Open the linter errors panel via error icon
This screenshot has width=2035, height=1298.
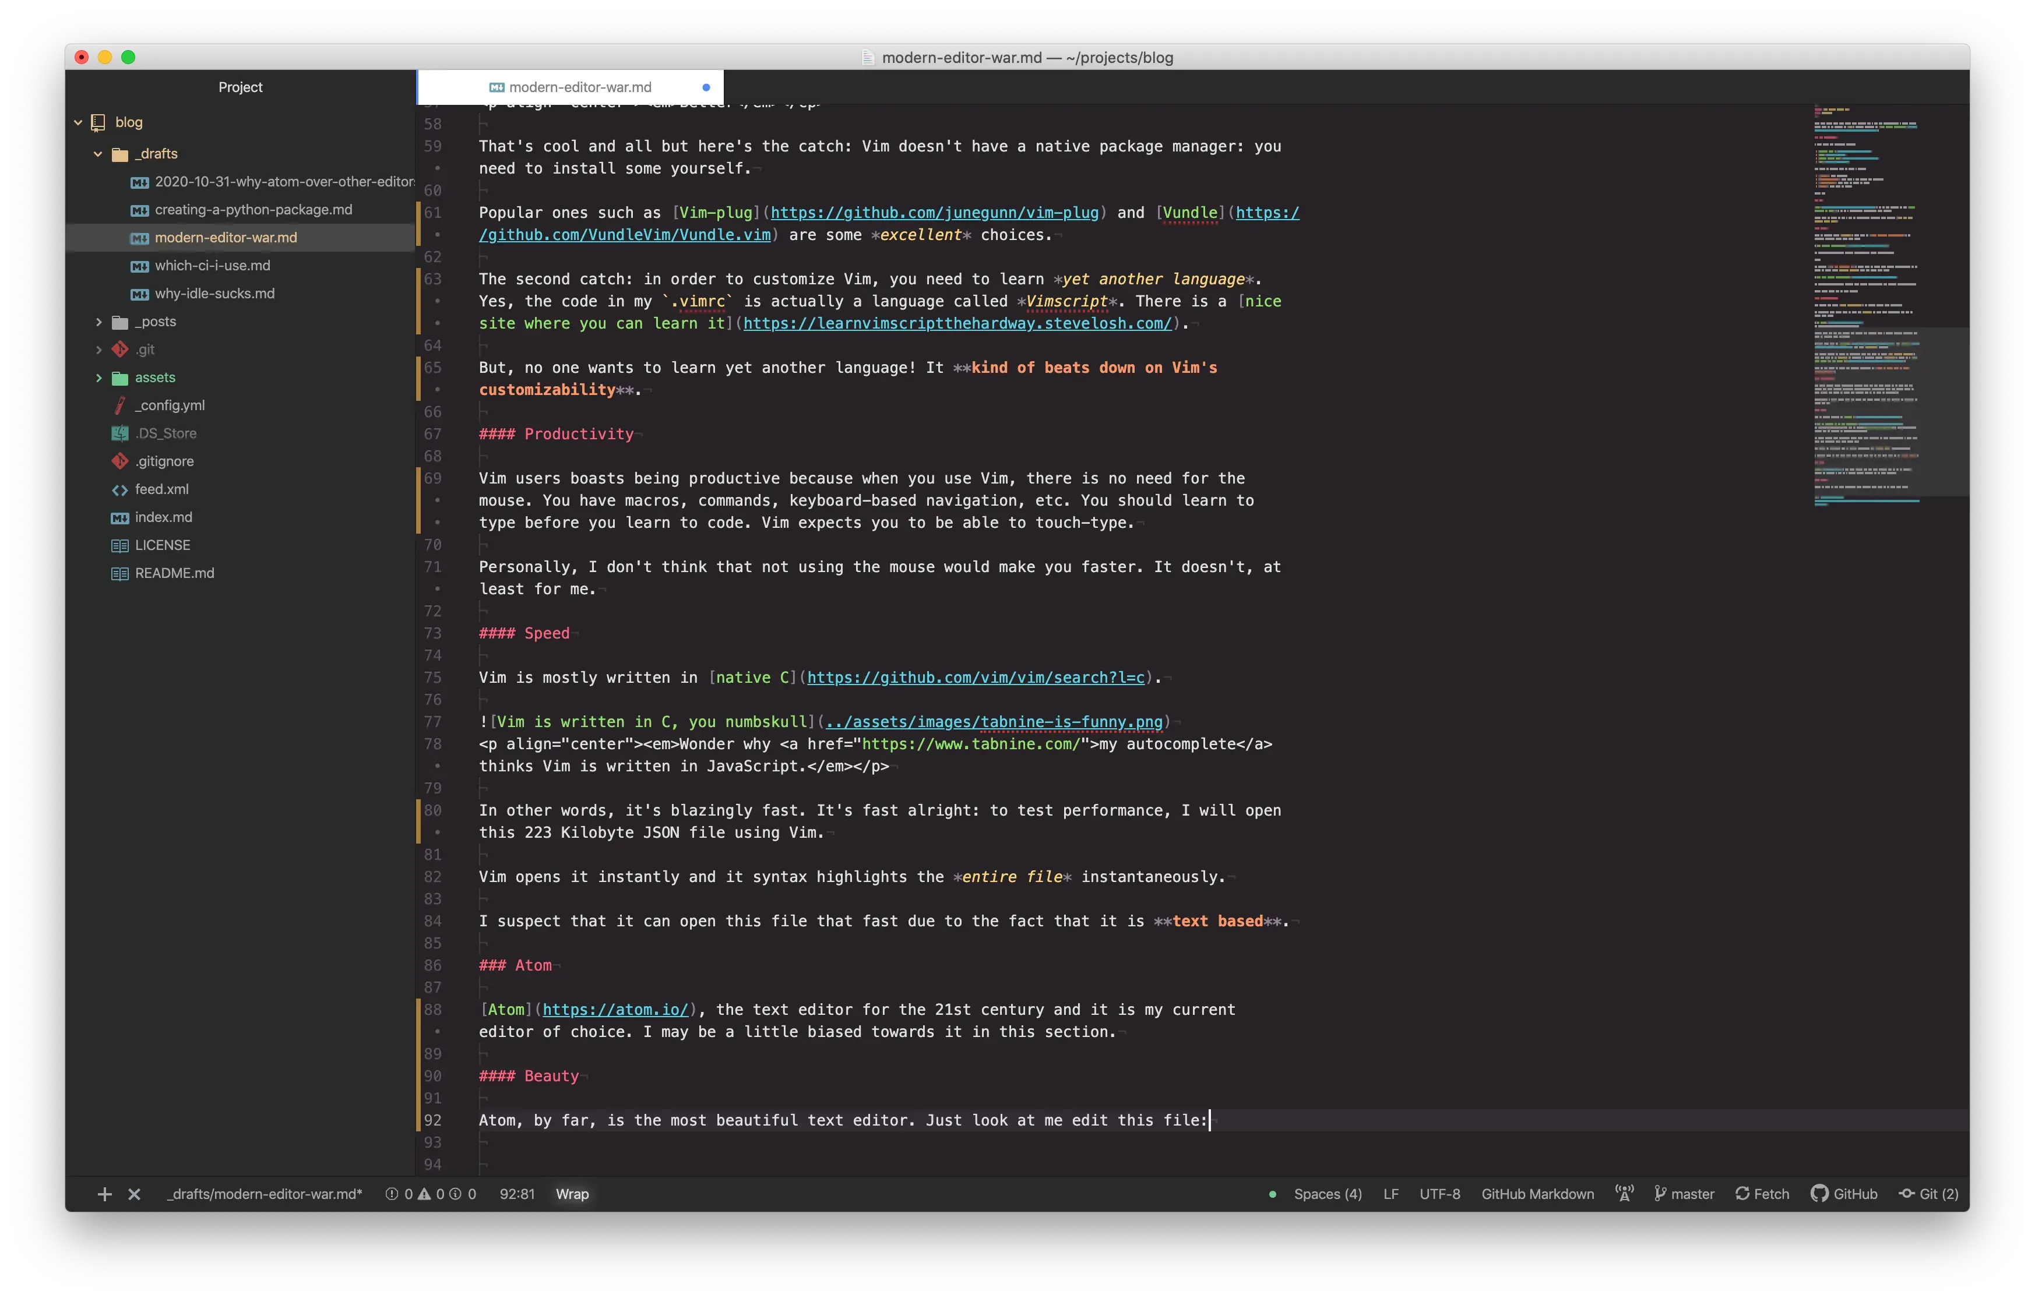[392, 1194]
